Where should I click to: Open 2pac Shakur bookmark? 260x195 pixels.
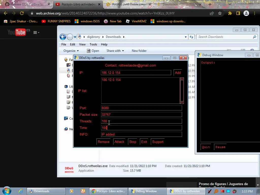tap(21, 21)
